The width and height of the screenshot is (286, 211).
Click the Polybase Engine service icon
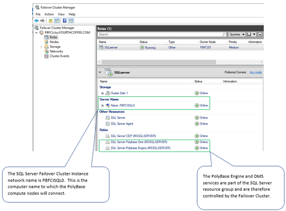(108, 148)
